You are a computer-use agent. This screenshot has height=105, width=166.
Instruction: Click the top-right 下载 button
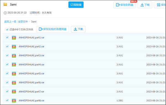(x=145, y=5)
